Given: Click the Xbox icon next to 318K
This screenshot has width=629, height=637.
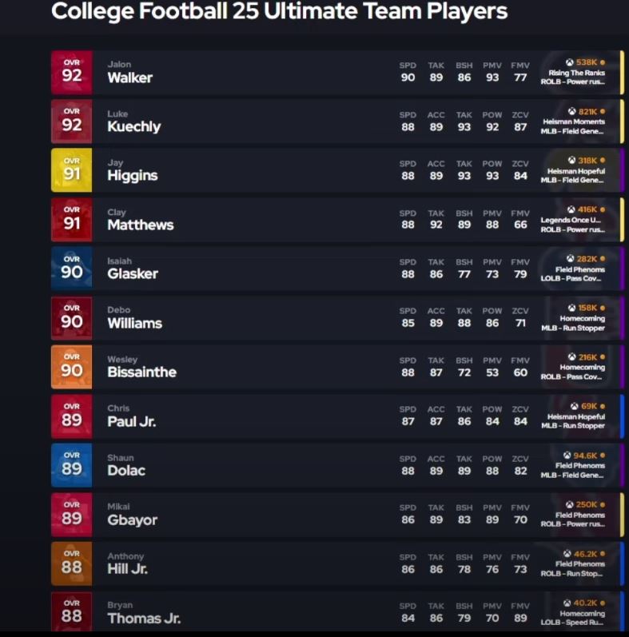Looking at the screenshot, I should pyautogui.click(x=571, y=160).
